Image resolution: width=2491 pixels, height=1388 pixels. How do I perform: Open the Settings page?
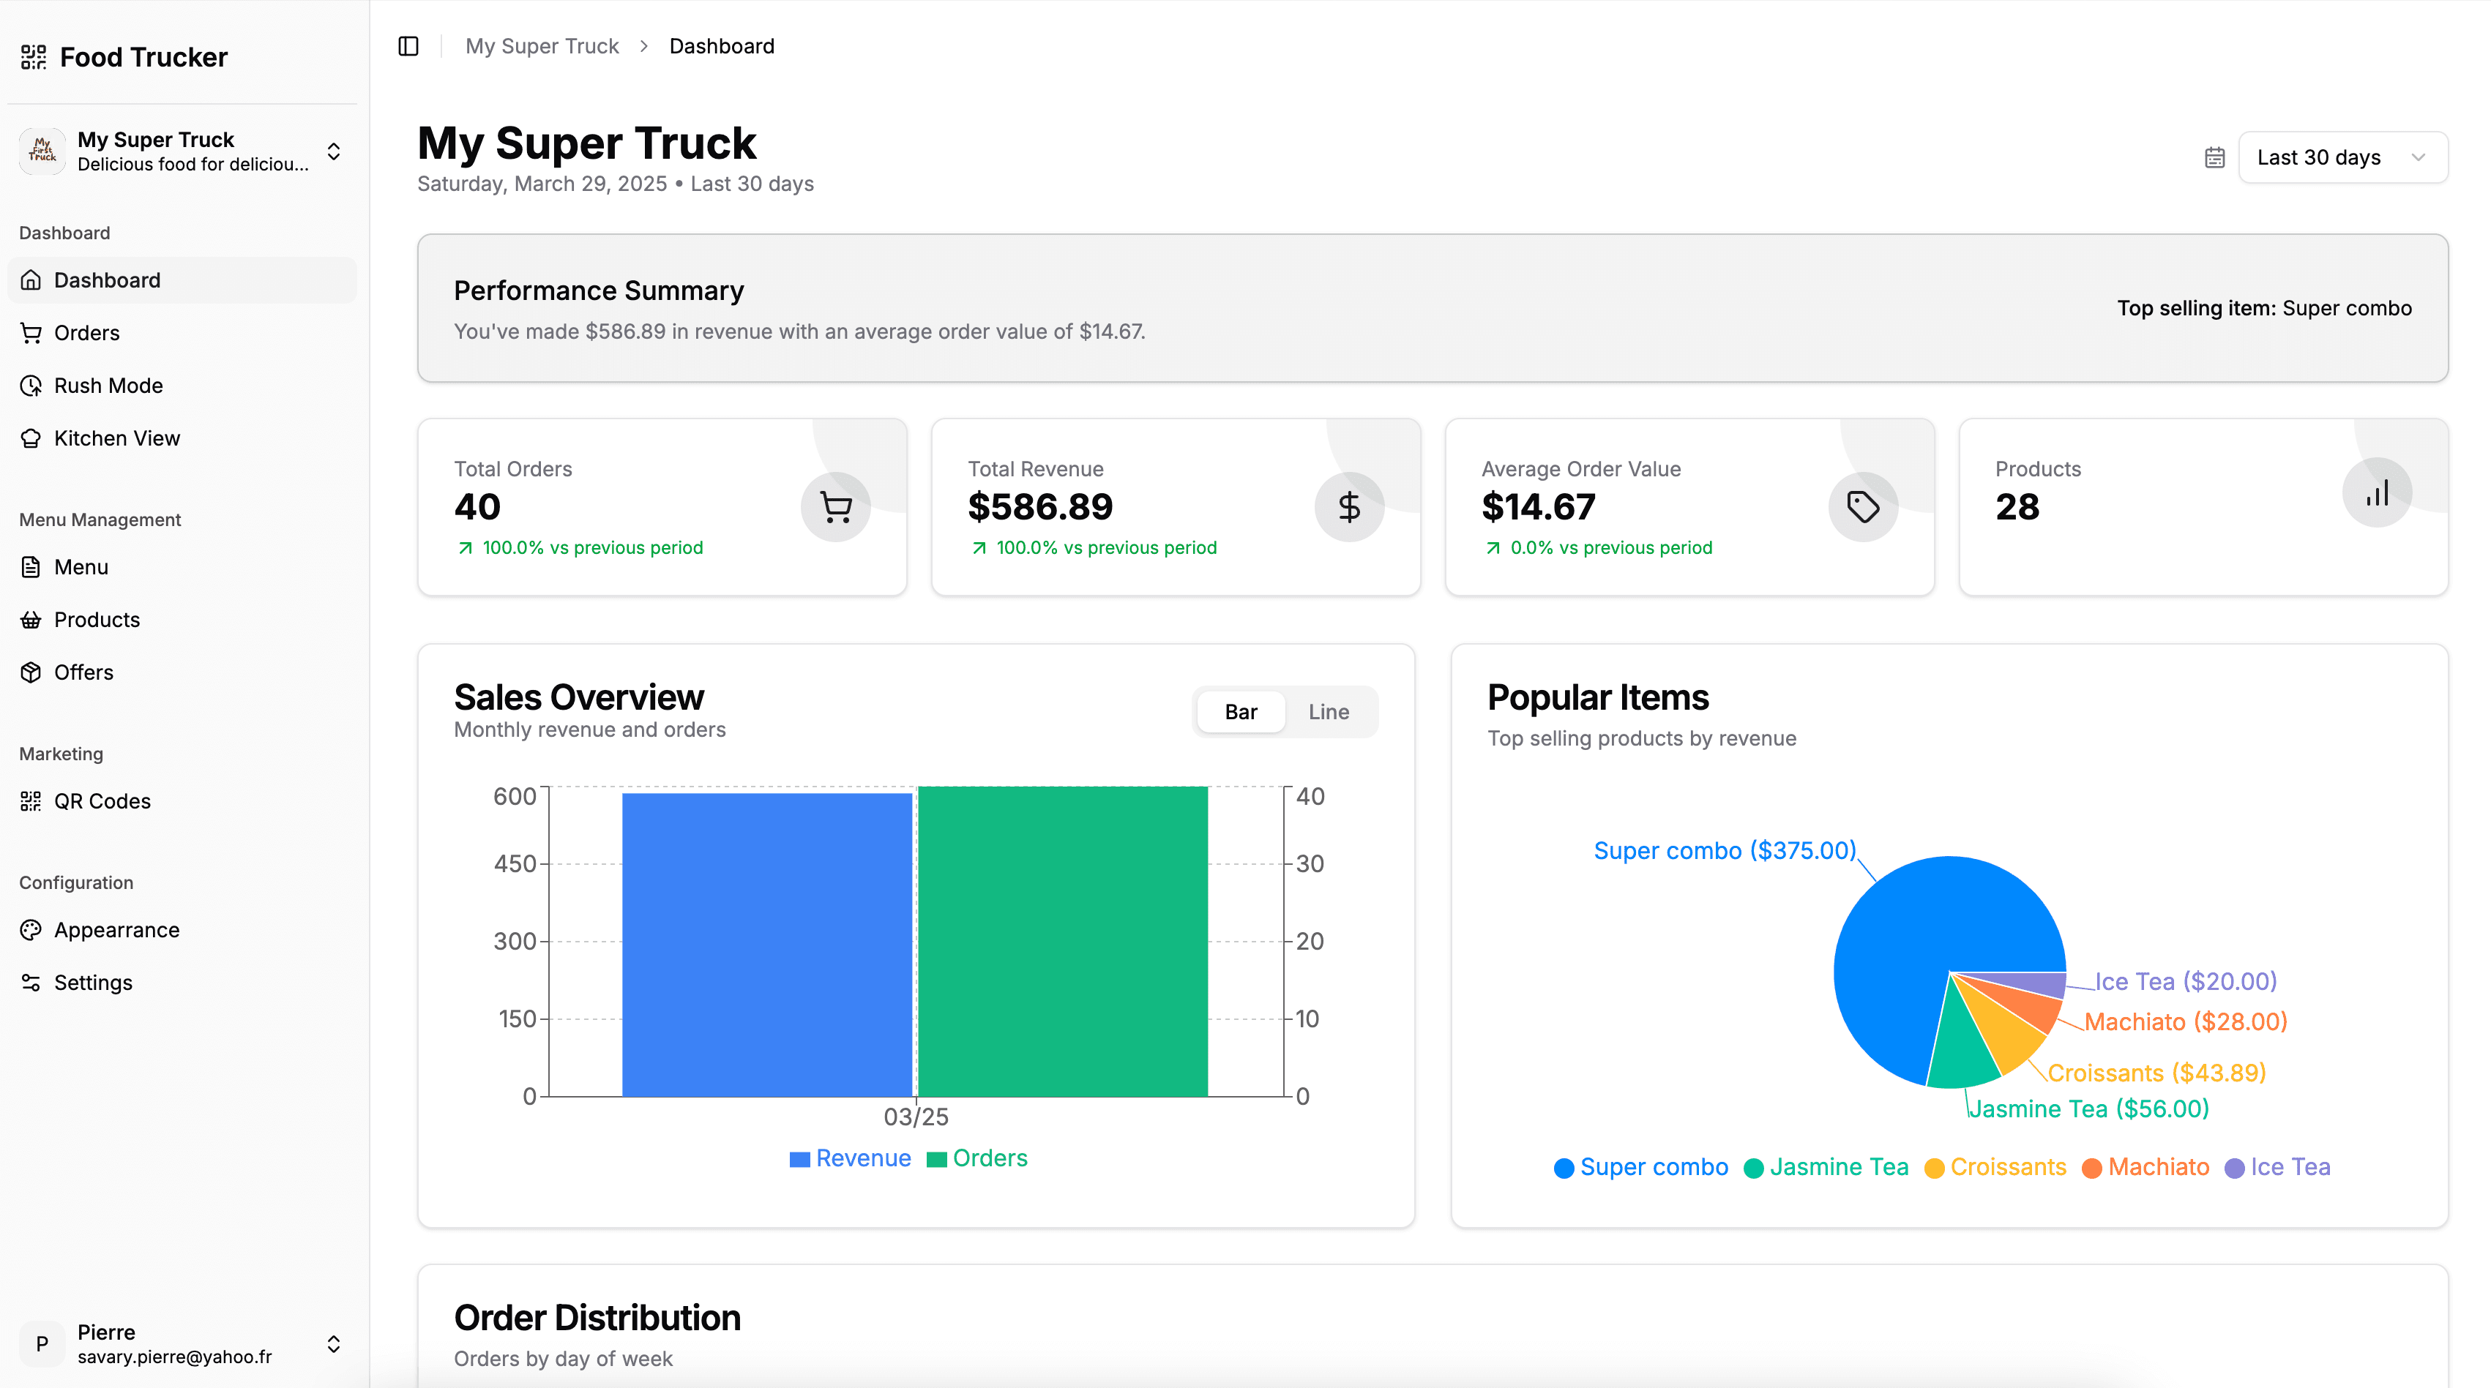tap(93, 982)
